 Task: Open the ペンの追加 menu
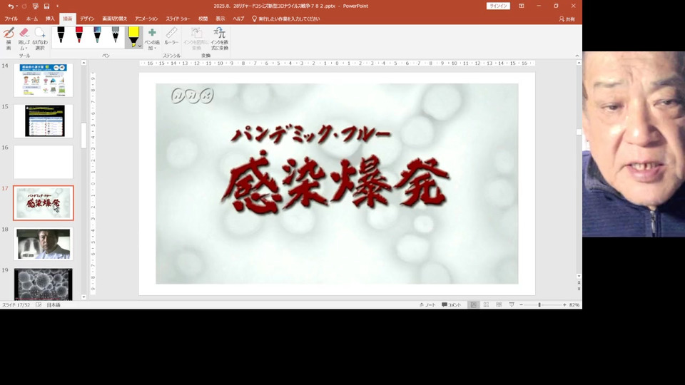pos(152,38)
